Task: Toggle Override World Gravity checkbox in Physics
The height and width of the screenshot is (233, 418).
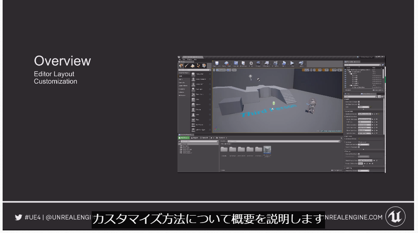Action: (359, 154)
